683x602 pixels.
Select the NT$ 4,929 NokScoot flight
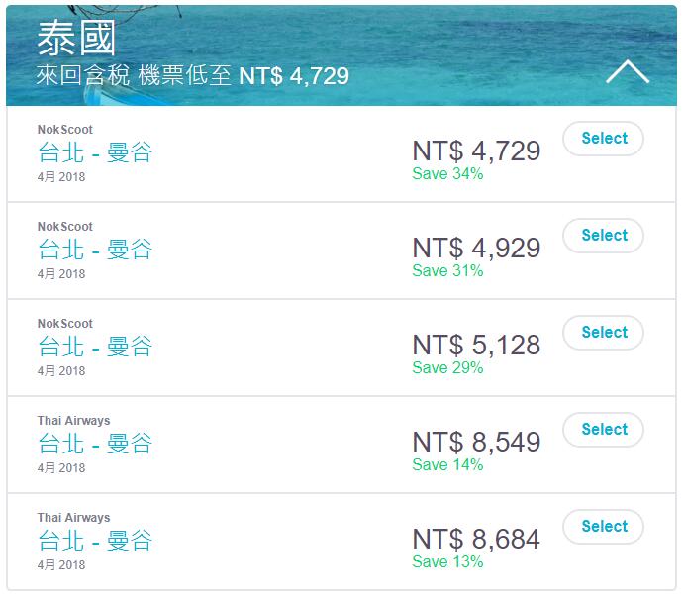coord(603,236)
